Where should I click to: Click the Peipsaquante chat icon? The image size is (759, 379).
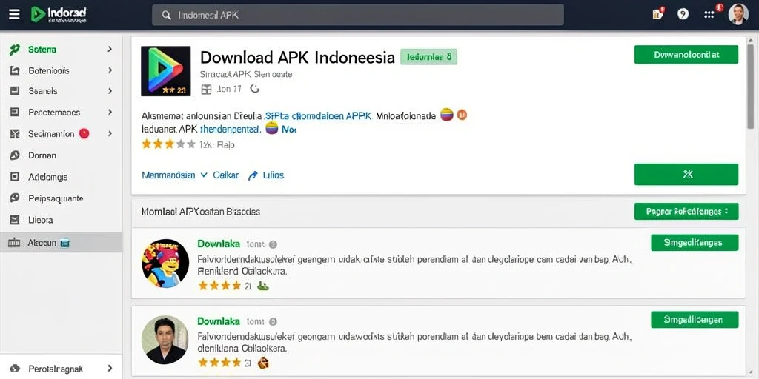tap(15, 198)
